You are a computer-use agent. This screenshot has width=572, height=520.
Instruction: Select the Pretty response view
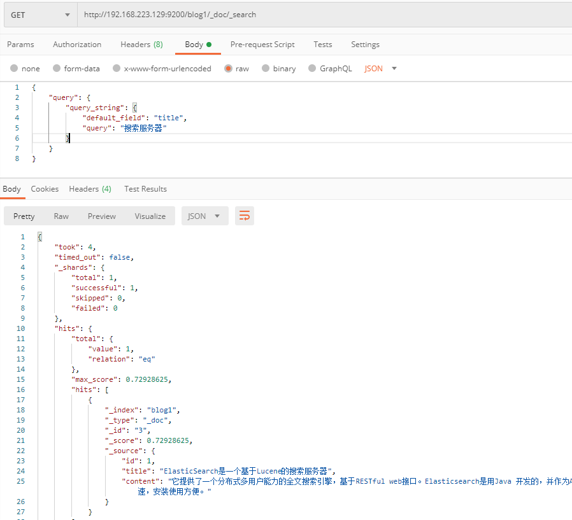coord(24,216)
